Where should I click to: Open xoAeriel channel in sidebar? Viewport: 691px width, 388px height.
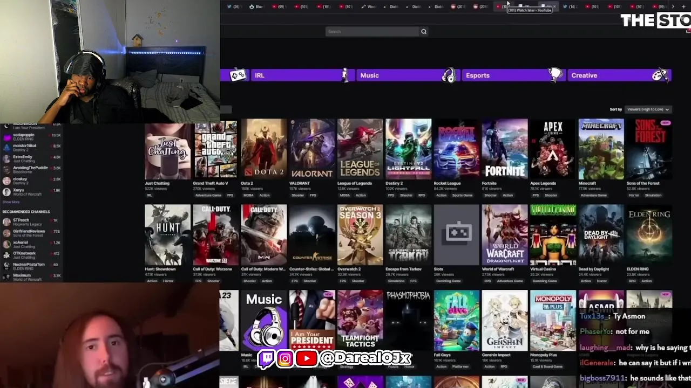(x=32, y=244)
